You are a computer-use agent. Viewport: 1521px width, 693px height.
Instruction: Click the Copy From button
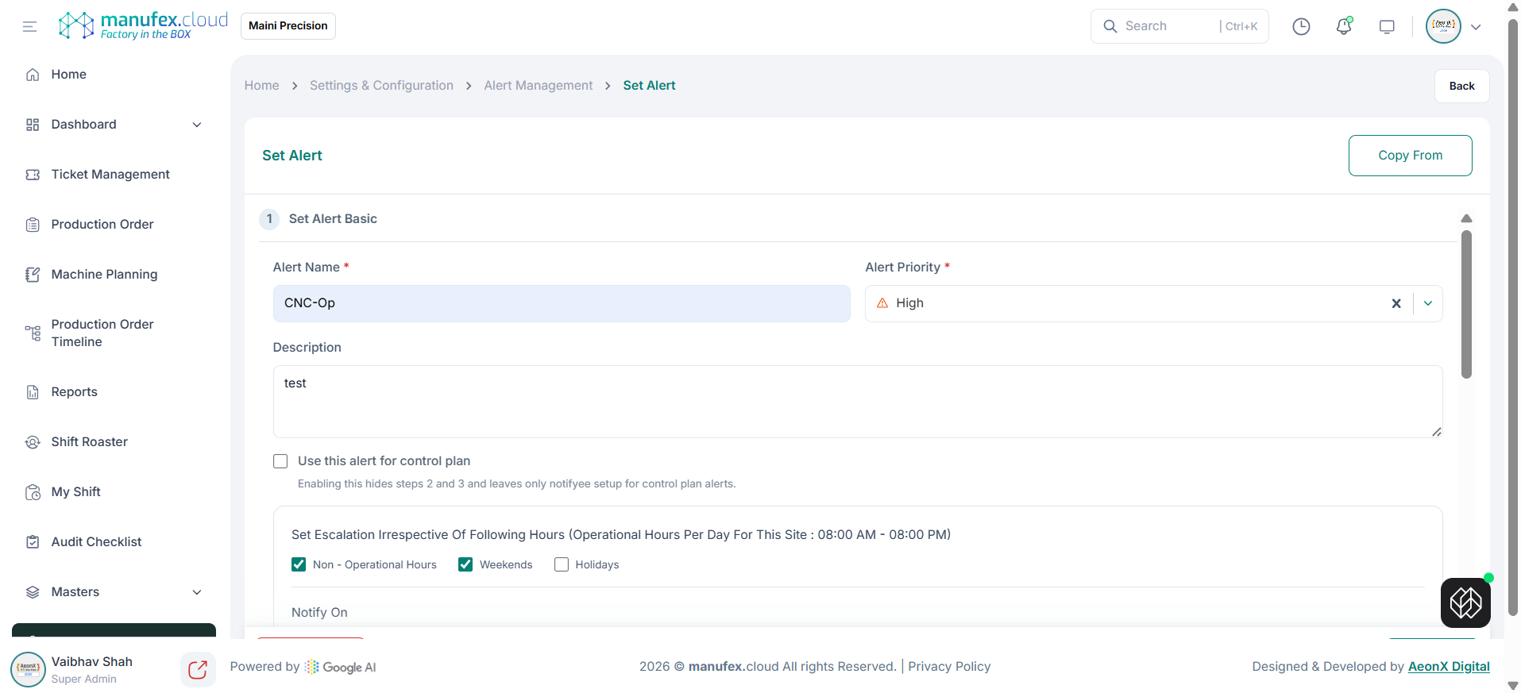pos(1410,156)
